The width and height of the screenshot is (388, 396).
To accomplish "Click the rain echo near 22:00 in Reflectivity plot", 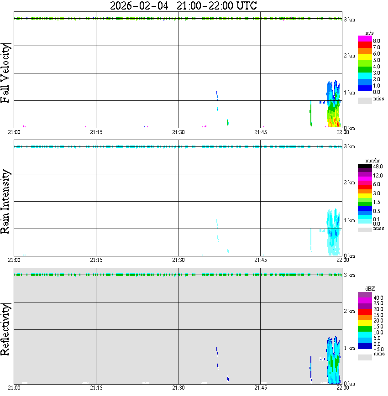I will click(x=333, y=360).
